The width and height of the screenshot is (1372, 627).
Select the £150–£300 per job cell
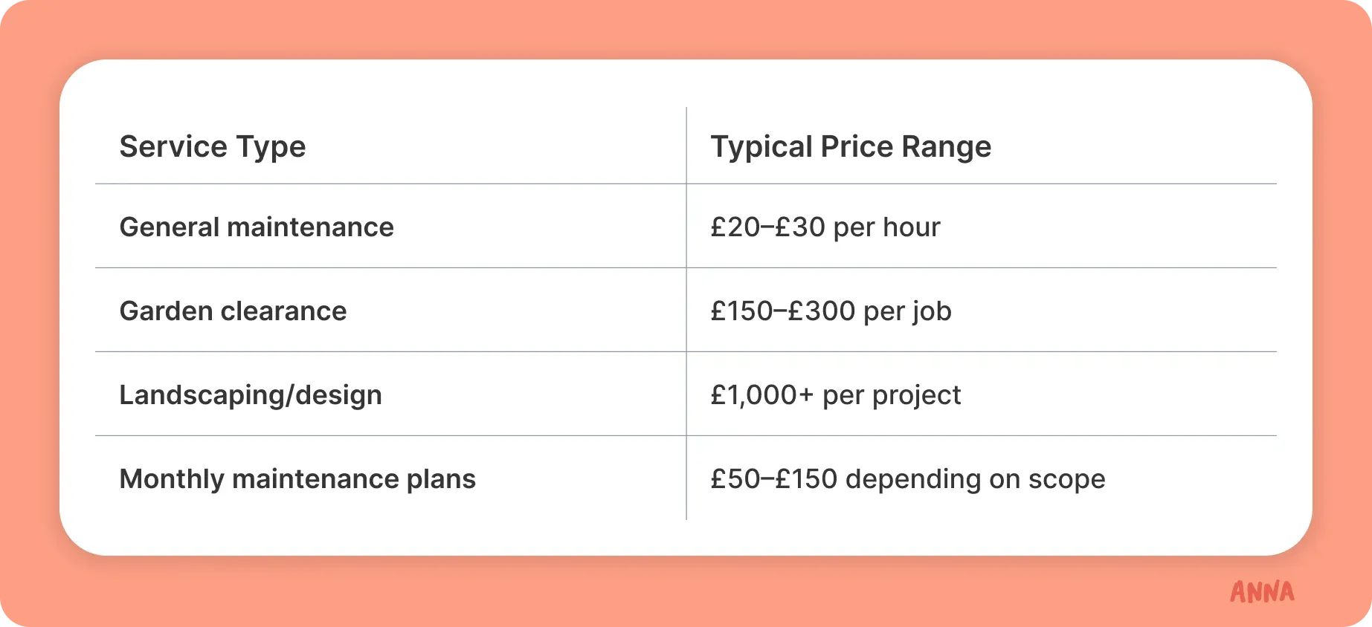point(831,311)
